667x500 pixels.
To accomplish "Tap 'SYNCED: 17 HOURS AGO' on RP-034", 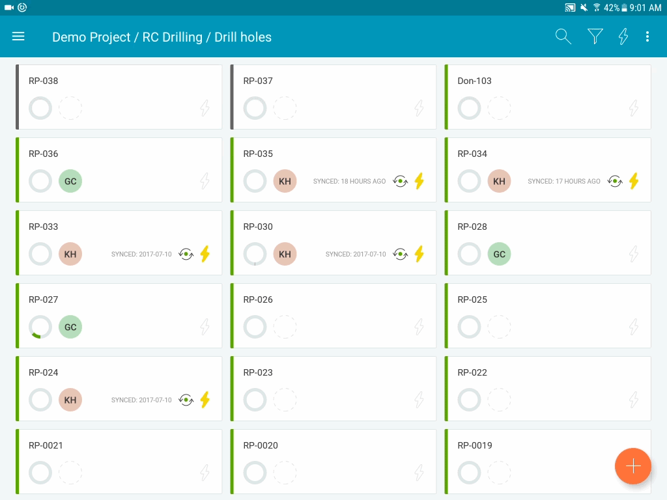I will point(563,181).
